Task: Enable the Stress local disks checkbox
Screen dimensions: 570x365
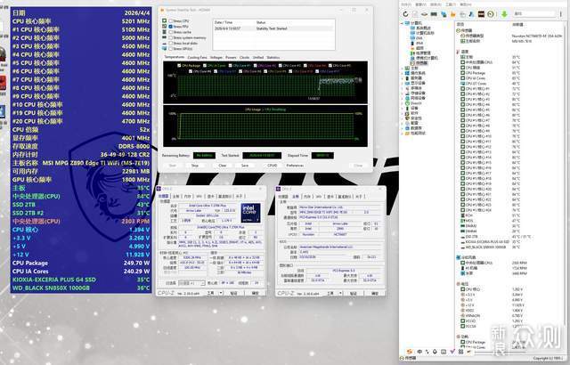Action: click(x=171, y=43)
